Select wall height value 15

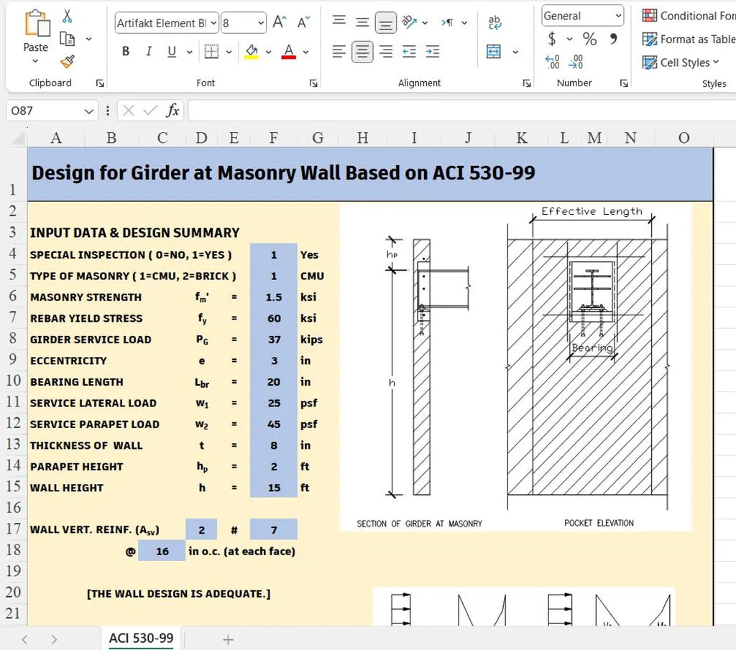pyautogui.click(x=274, y=488)
